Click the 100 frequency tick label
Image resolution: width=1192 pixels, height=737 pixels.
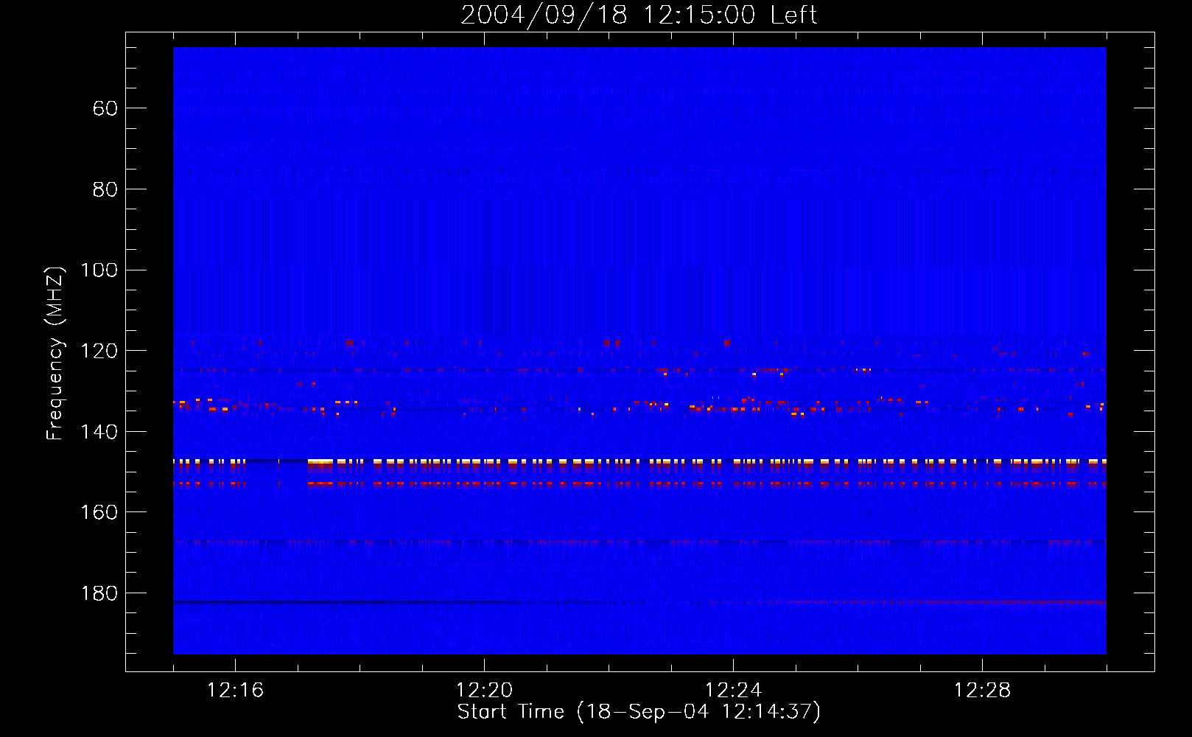point(99,270)
